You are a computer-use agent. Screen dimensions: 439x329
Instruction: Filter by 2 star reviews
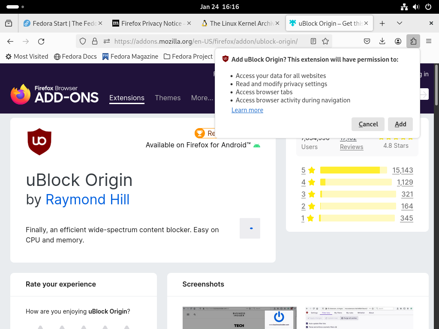click(308, 206)
